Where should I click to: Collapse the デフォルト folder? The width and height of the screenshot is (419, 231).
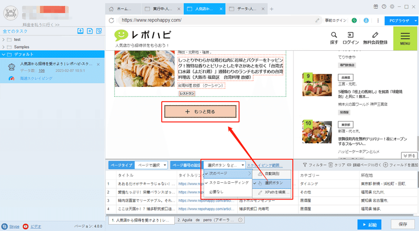4,54
